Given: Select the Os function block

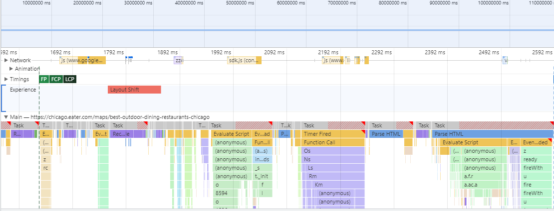Looking at the screenshot, I should pyautogui.click(x=333, y=151).
